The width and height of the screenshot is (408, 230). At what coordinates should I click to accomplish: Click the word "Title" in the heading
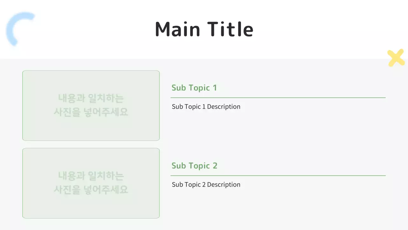tap(231, 29)
